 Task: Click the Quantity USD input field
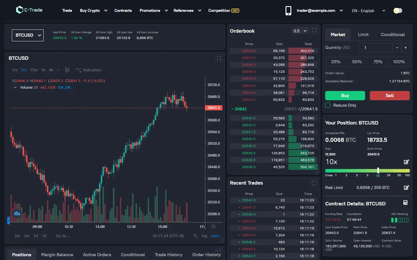pyautogui.click(x=376, y=48)
